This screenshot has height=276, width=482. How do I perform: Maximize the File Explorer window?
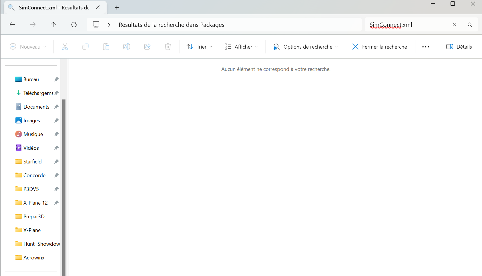point(453,4)
